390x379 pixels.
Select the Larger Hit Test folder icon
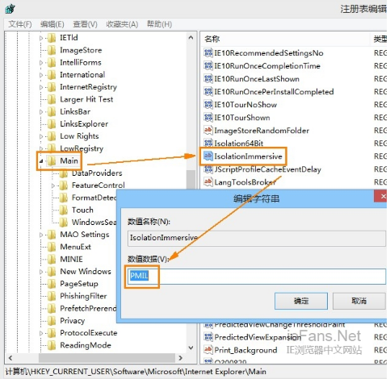coord(52,99)
